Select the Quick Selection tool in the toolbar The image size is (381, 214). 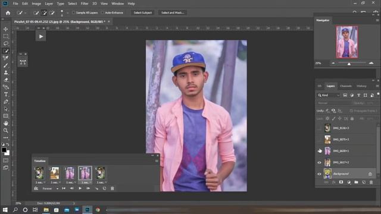(6, 51)
